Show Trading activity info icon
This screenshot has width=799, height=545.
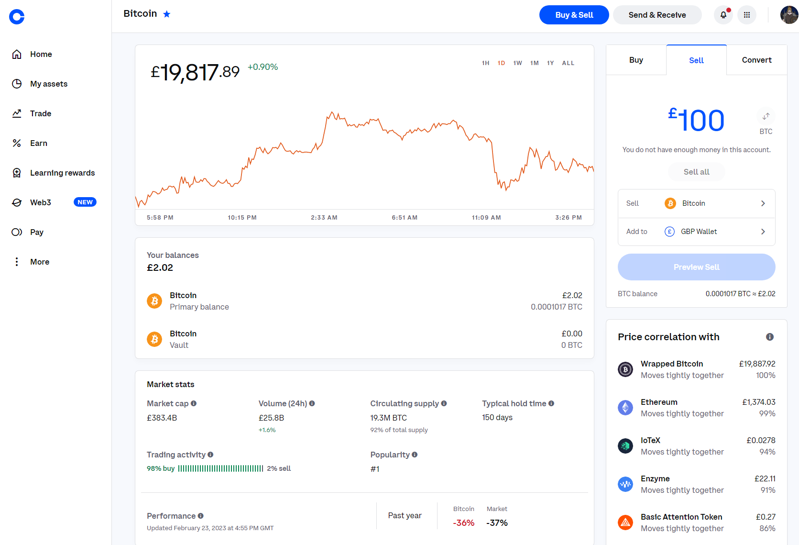coord(210,455)
